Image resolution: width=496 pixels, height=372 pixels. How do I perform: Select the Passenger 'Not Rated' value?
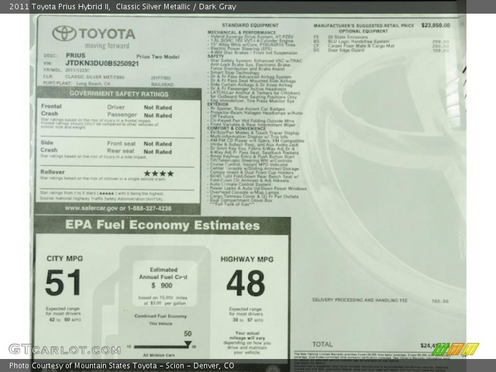[x=158, y=115]
